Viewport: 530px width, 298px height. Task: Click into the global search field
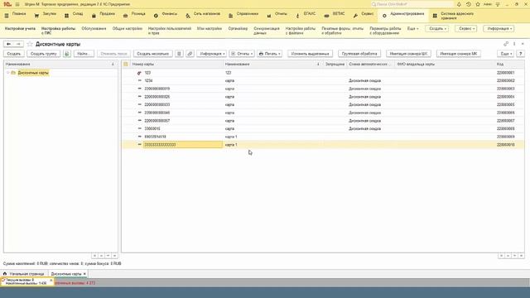pos(412,4)
